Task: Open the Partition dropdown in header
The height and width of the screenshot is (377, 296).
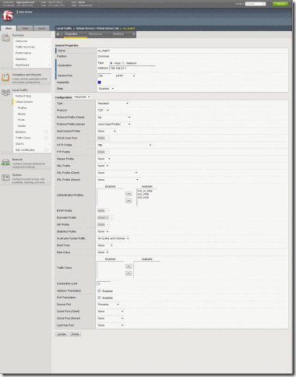Action: [255, 4]
